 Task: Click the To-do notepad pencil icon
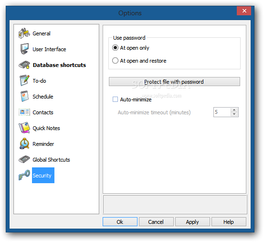click(24, 81)
